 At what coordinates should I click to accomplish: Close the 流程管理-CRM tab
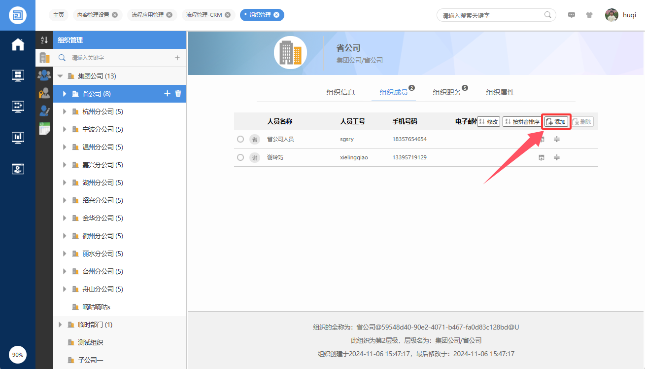(228, 15)
